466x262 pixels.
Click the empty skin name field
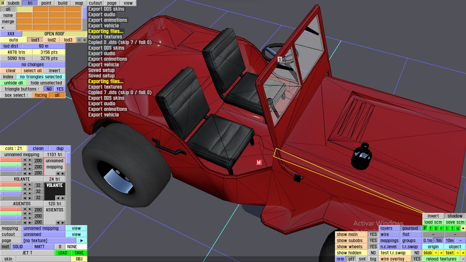coord(44,259)
